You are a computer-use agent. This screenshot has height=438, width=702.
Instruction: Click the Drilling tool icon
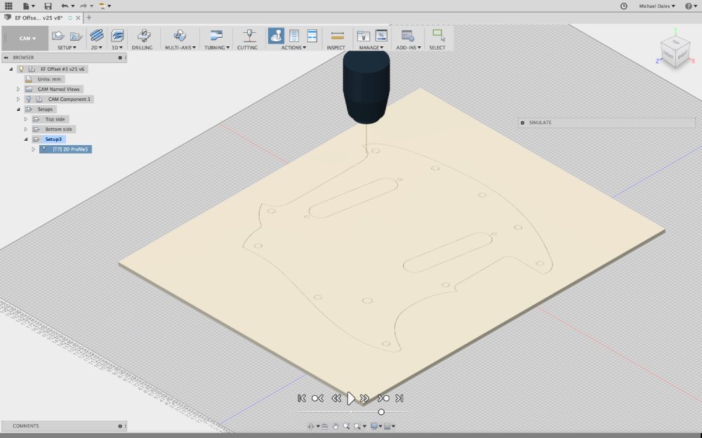click(143, 36)
